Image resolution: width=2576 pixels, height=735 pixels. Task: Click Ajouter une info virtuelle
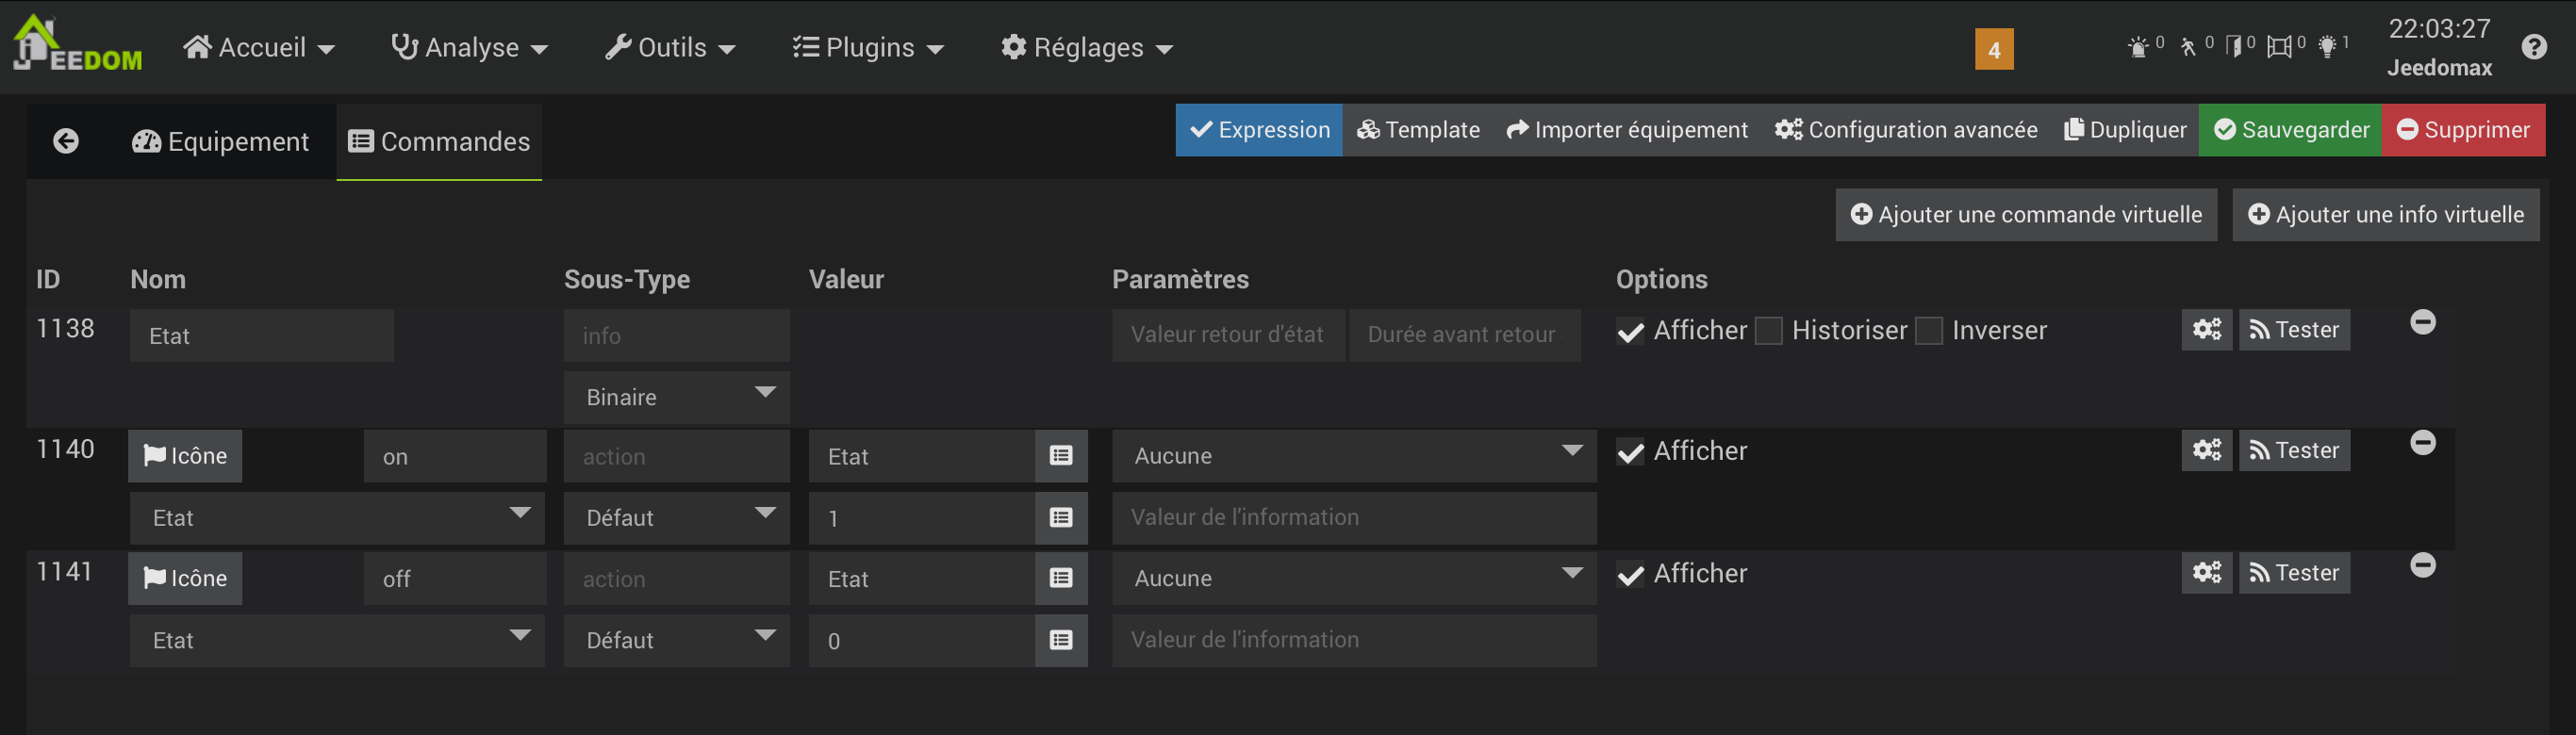(x=2386, y=215)
